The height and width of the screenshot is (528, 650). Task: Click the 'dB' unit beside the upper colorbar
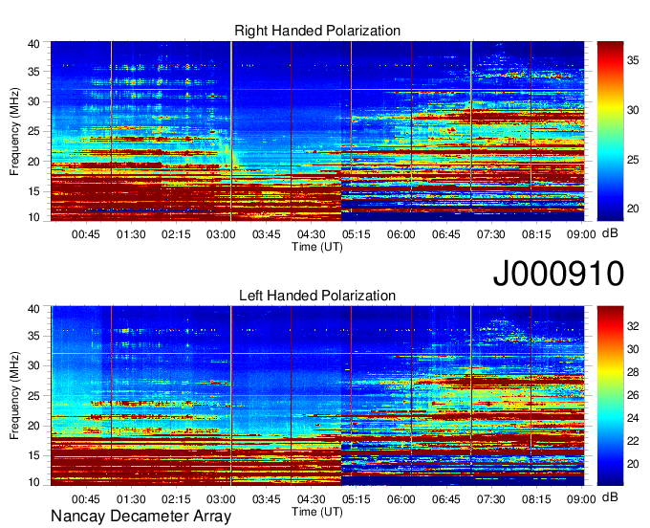pyautogui.click(x=610, y=233)
